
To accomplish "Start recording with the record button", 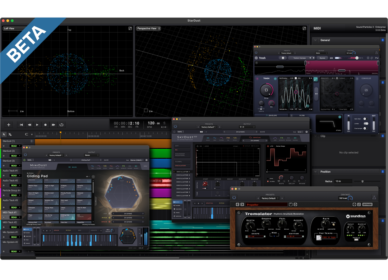I will click(45, 125).
